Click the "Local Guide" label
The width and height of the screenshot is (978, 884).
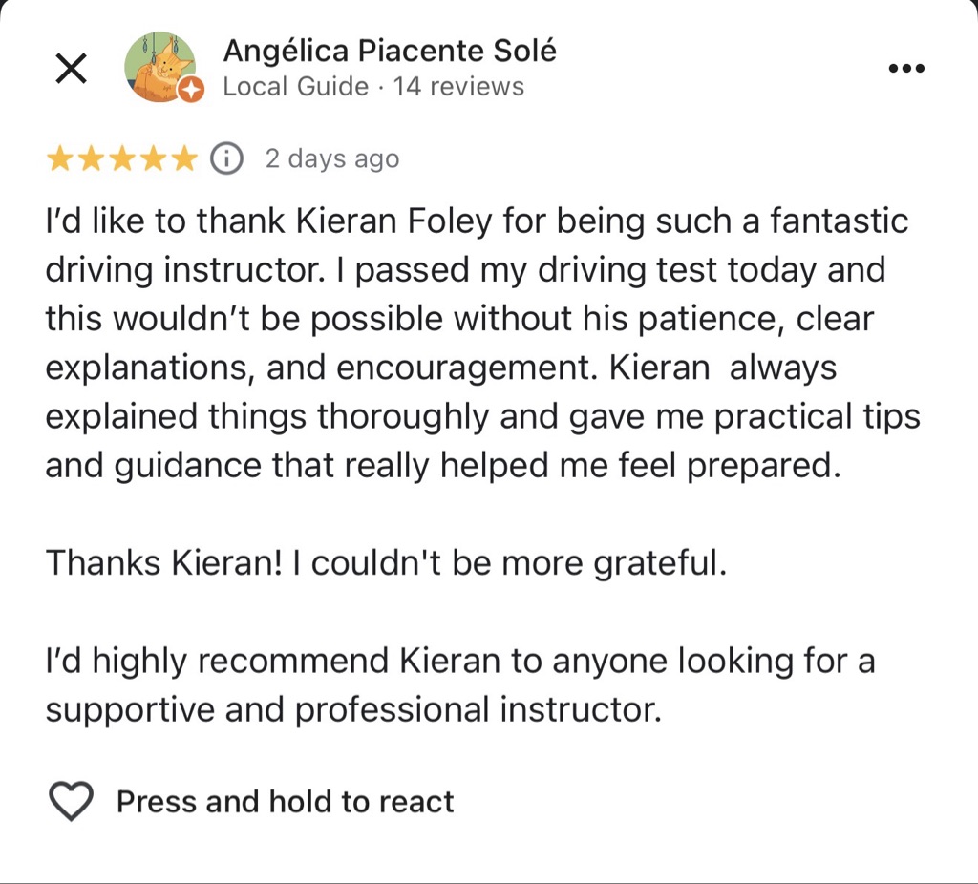(x=295, y=87)
